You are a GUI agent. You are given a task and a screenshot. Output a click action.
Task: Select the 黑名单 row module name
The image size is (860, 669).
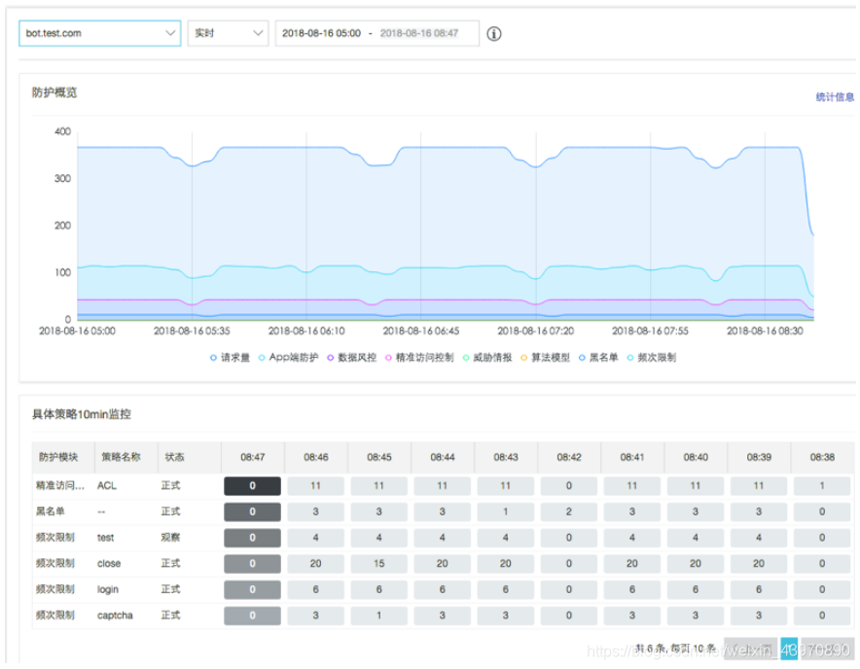pos(50,511)
